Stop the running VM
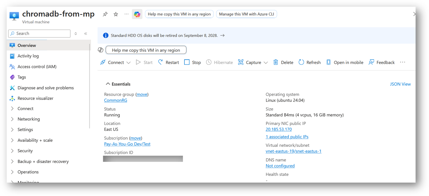This screenshot has width=429, height=196. 192,62
